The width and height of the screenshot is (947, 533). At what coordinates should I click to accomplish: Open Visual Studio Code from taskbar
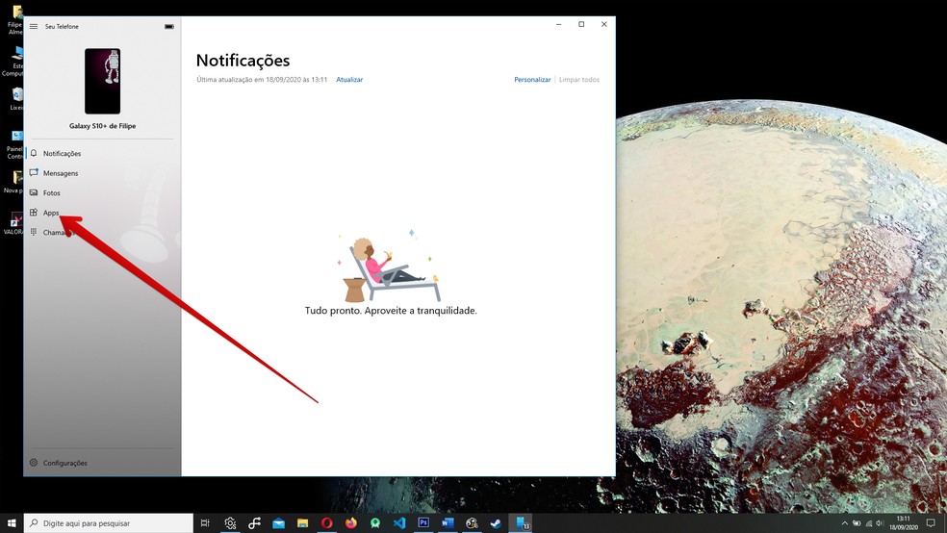tap(399, 522)
